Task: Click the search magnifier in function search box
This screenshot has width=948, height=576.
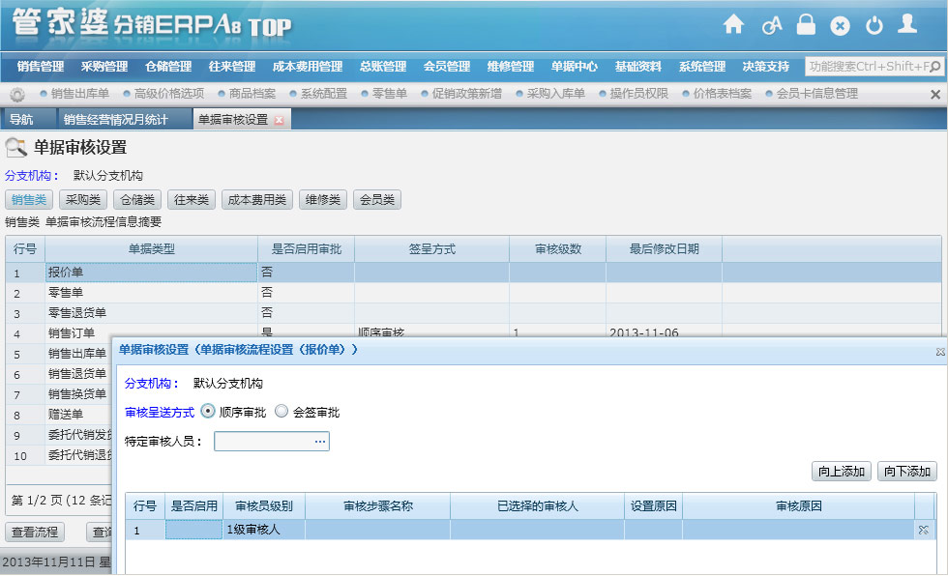Action: coord(933,67)
